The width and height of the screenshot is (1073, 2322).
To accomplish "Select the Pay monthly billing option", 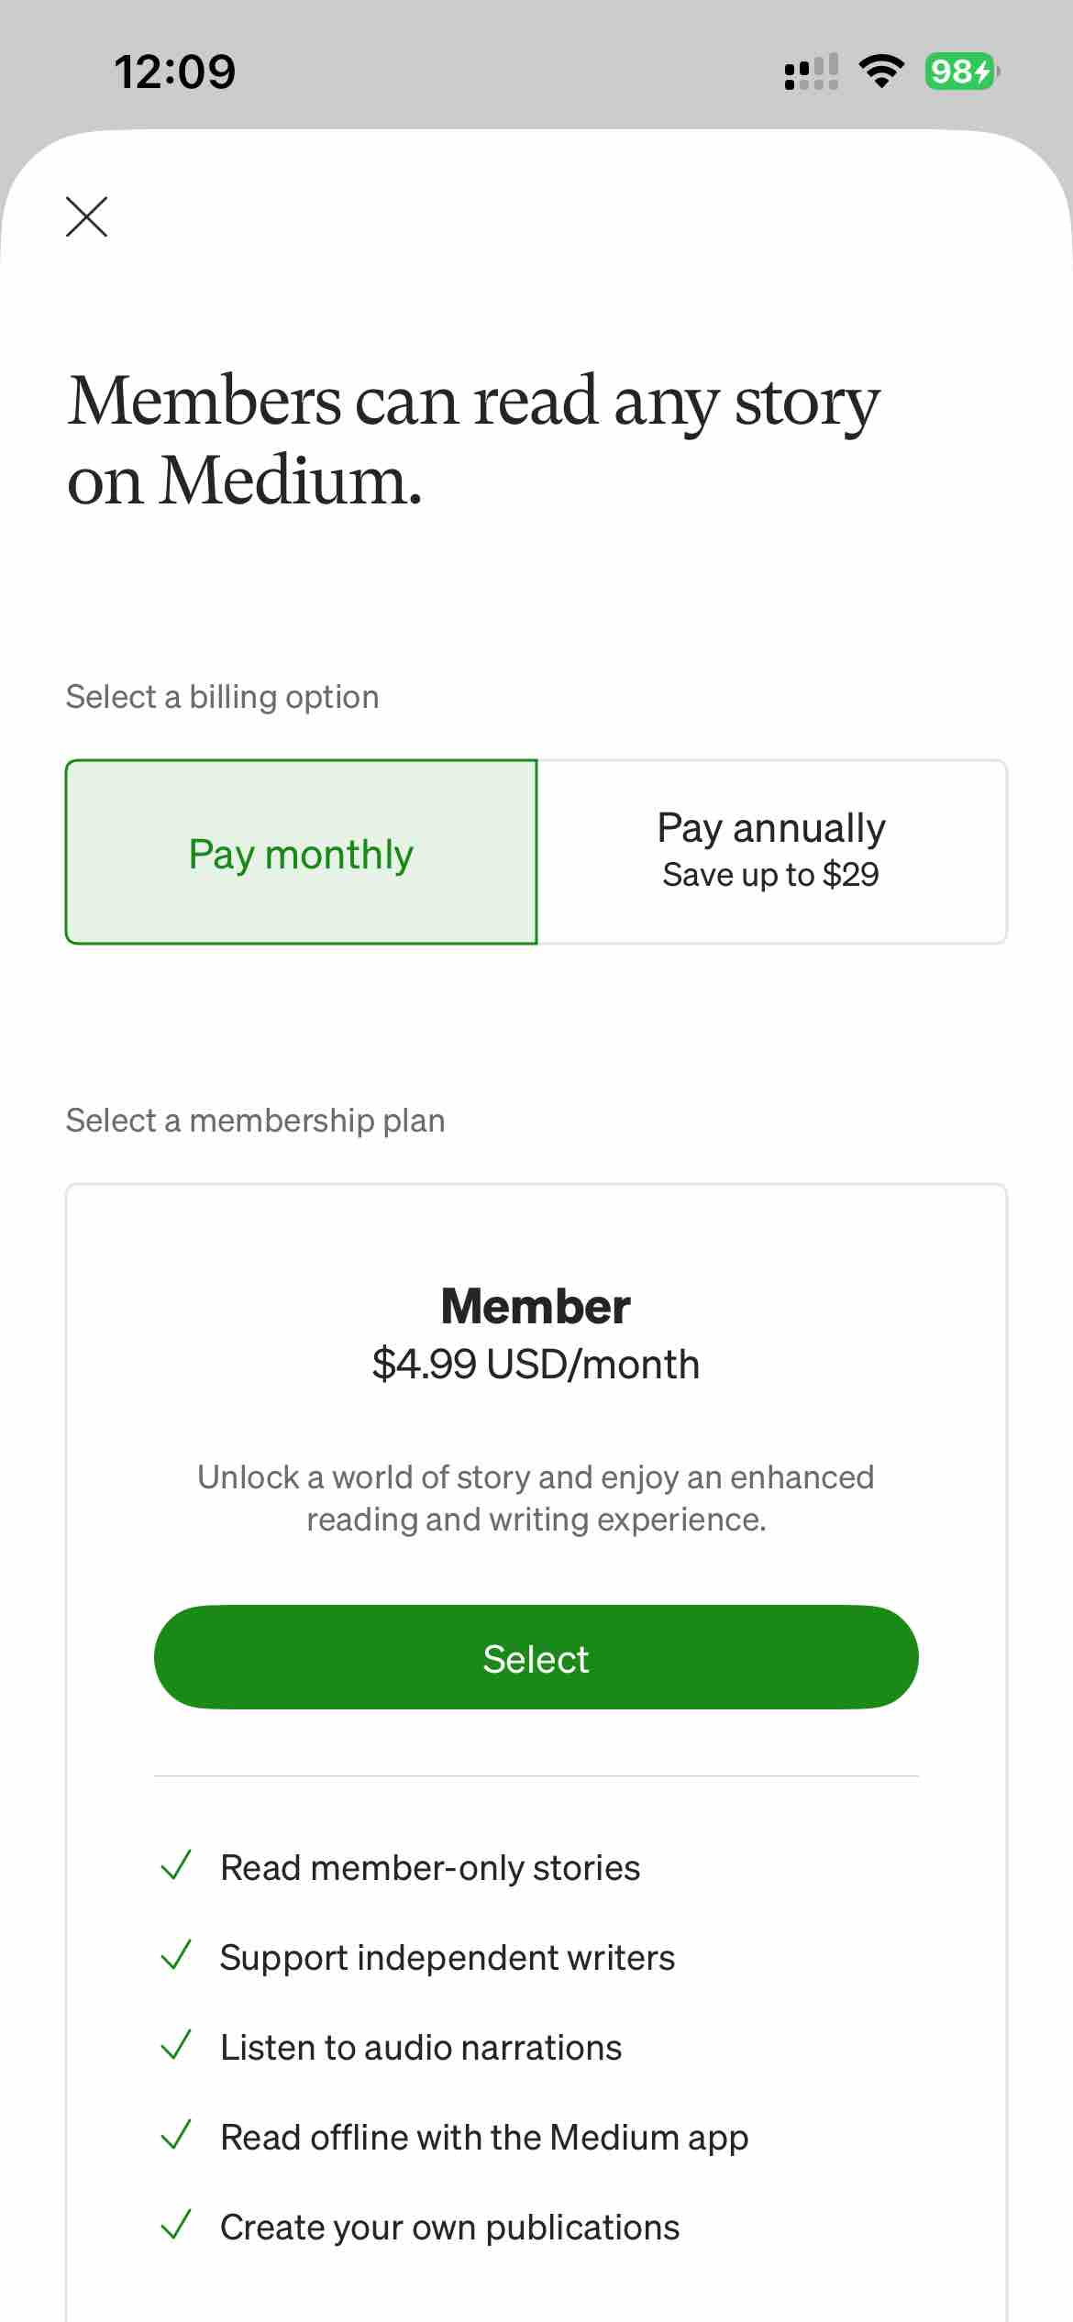I will point(301,853).
